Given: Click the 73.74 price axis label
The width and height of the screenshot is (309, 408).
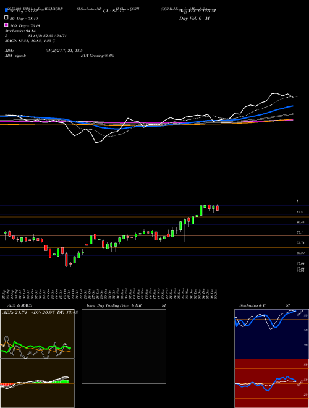Looking at the screenshot, I should [300, 243].
